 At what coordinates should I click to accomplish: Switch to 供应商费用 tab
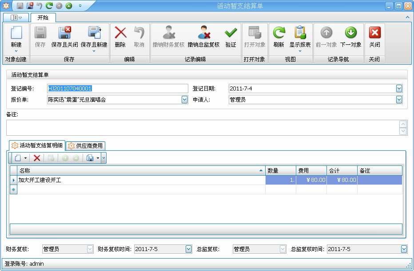click(86, 146)
